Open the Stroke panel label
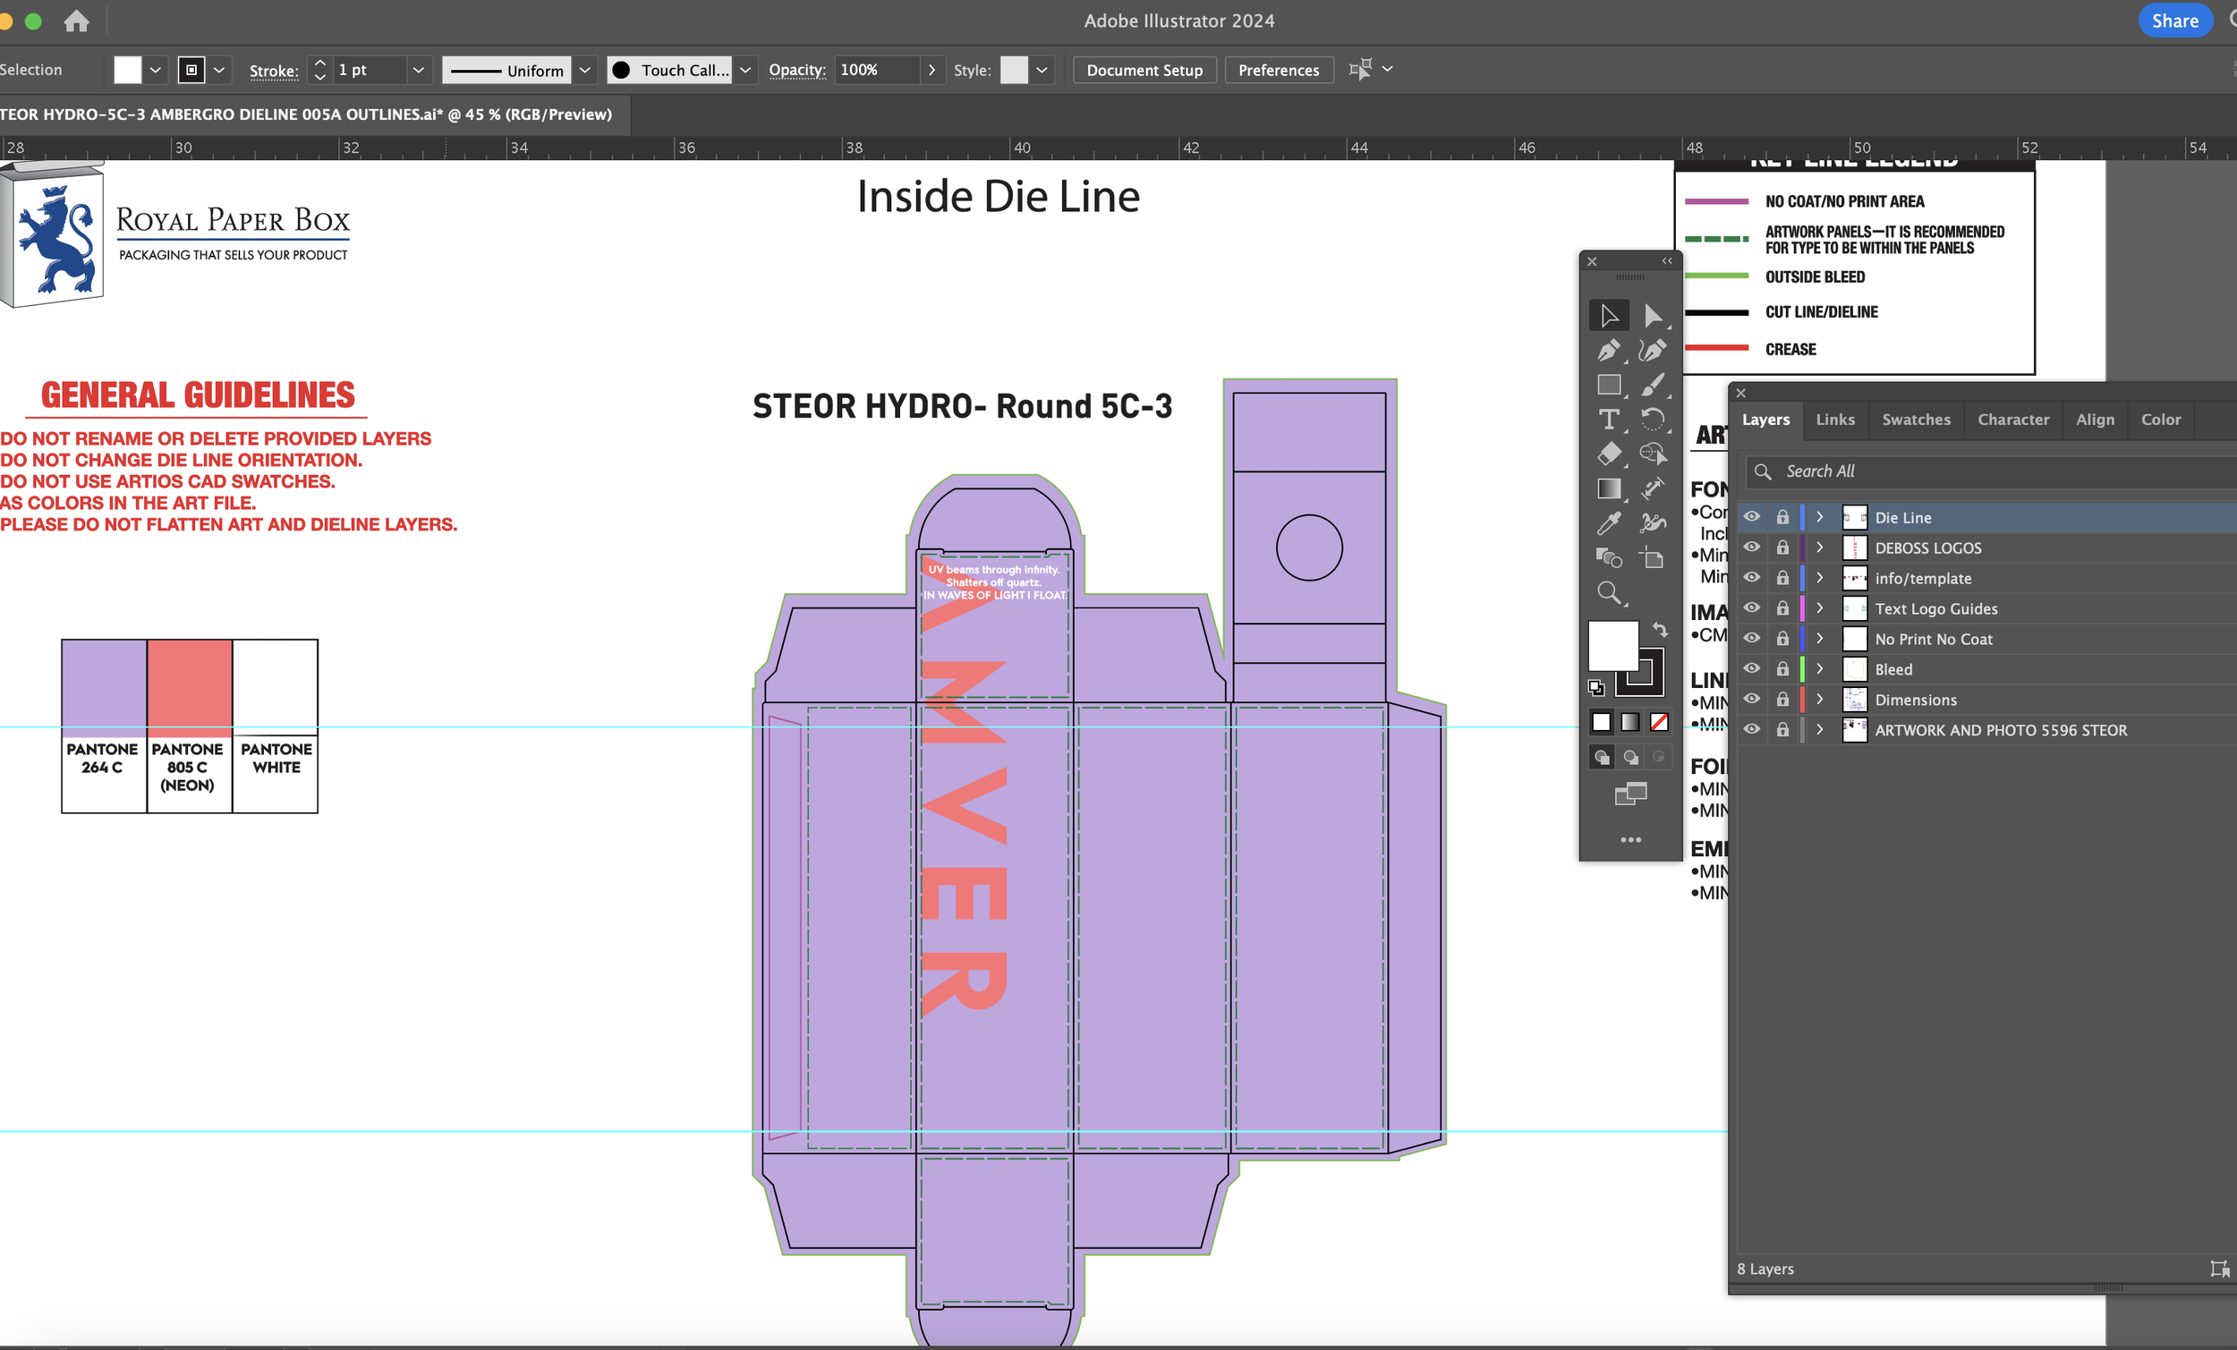 pyautogui.click(x=273, y=71)
